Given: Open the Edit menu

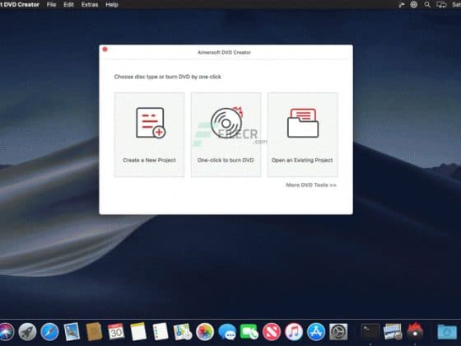Looking at the screenshot, I should tap(68, 5).
